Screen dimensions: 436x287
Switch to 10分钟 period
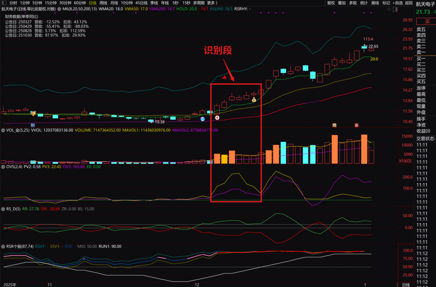127,3
